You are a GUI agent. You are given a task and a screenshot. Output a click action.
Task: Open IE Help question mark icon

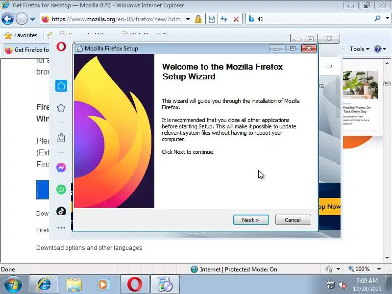click(377, 49)
